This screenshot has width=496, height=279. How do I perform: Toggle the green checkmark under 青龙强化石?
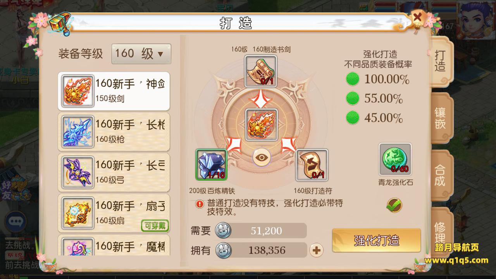(x=394, y=205)
